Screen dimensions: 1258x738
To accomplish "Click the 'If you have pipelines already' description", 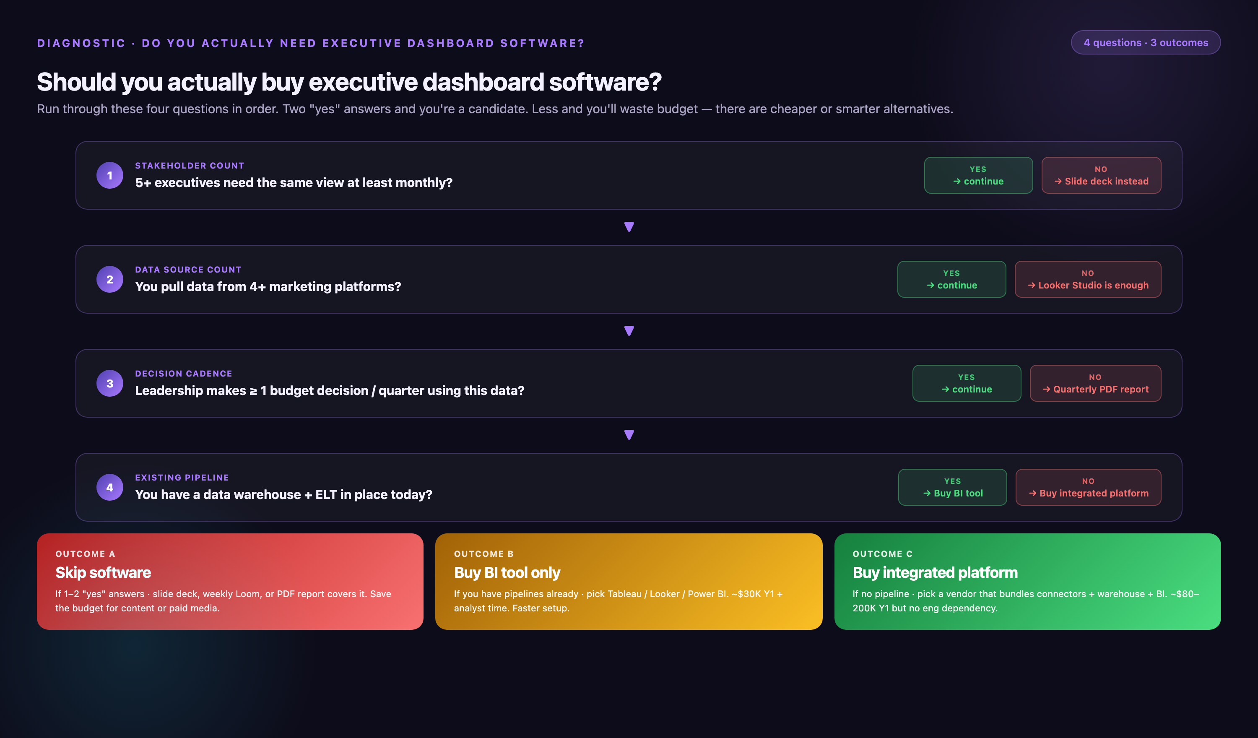I will tap(618, 601).
